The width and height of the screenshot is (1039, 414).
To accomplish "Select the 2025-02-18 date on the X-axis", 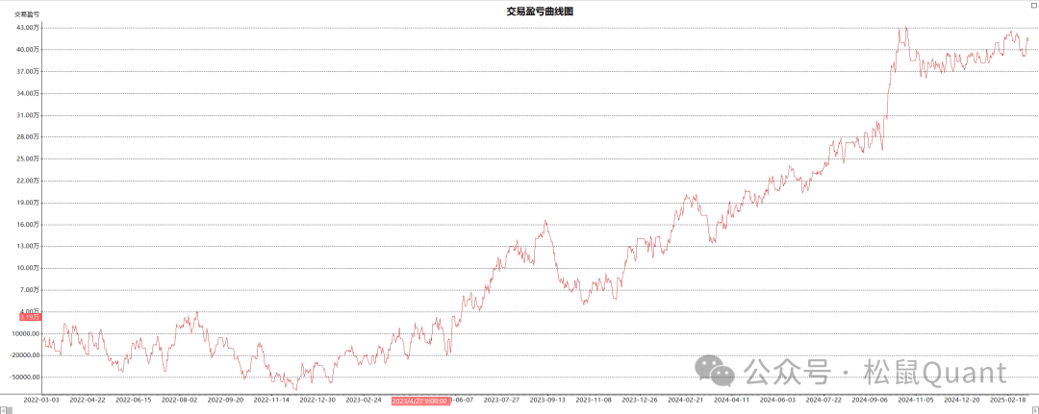I will [1016, 399].
